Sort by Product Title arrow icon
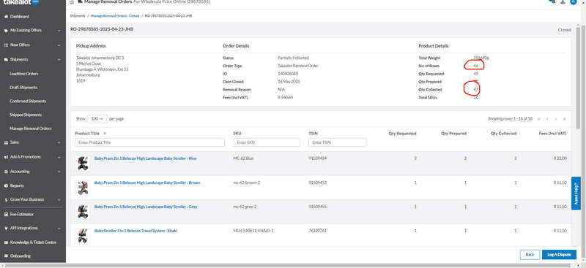 tap(105, 134)
